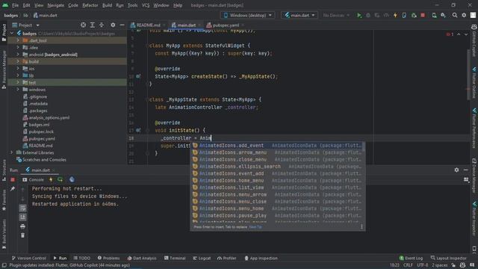
Task: Collapse all items in Project panel
Action: click(x=102, y=25)
